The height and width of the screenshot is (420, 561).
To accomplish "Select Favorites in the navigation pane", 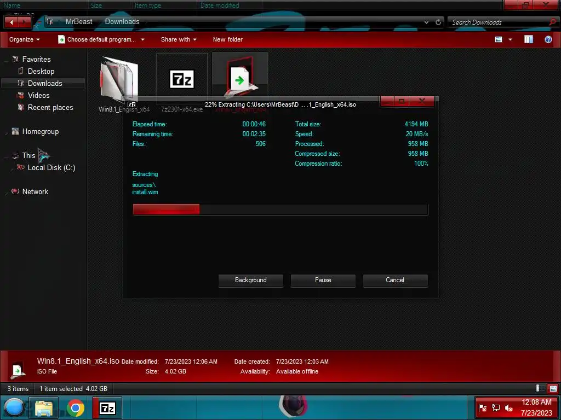I will coord(36,59).
